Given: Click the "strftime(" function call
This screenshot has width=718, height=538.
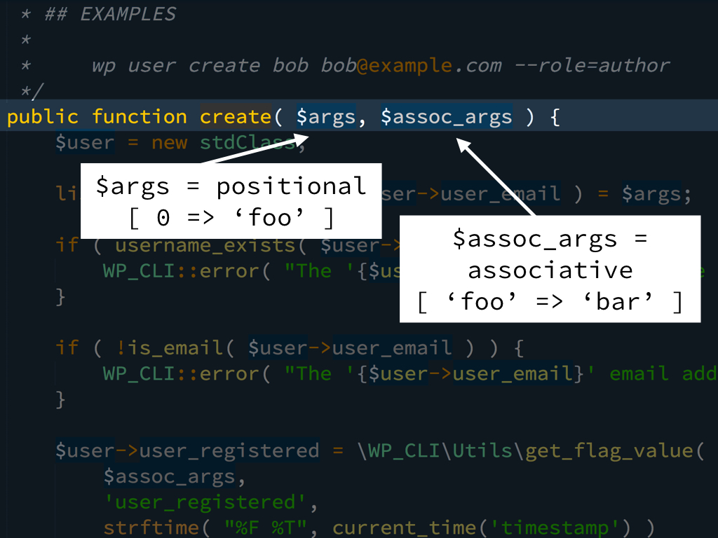Looking at the screenshot, I should (157, 527).
